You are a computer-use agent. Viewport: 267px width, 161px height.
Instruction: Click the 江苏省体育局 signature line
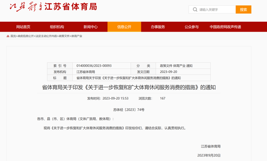tap(211, 146)
